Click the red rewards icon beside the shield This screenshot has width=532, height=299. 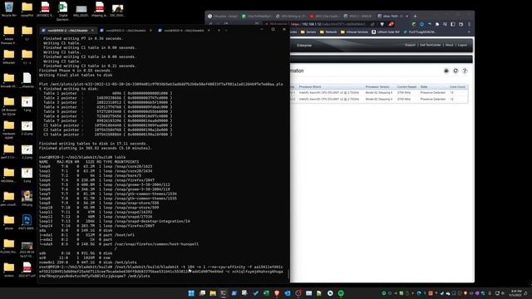[391, 24]
